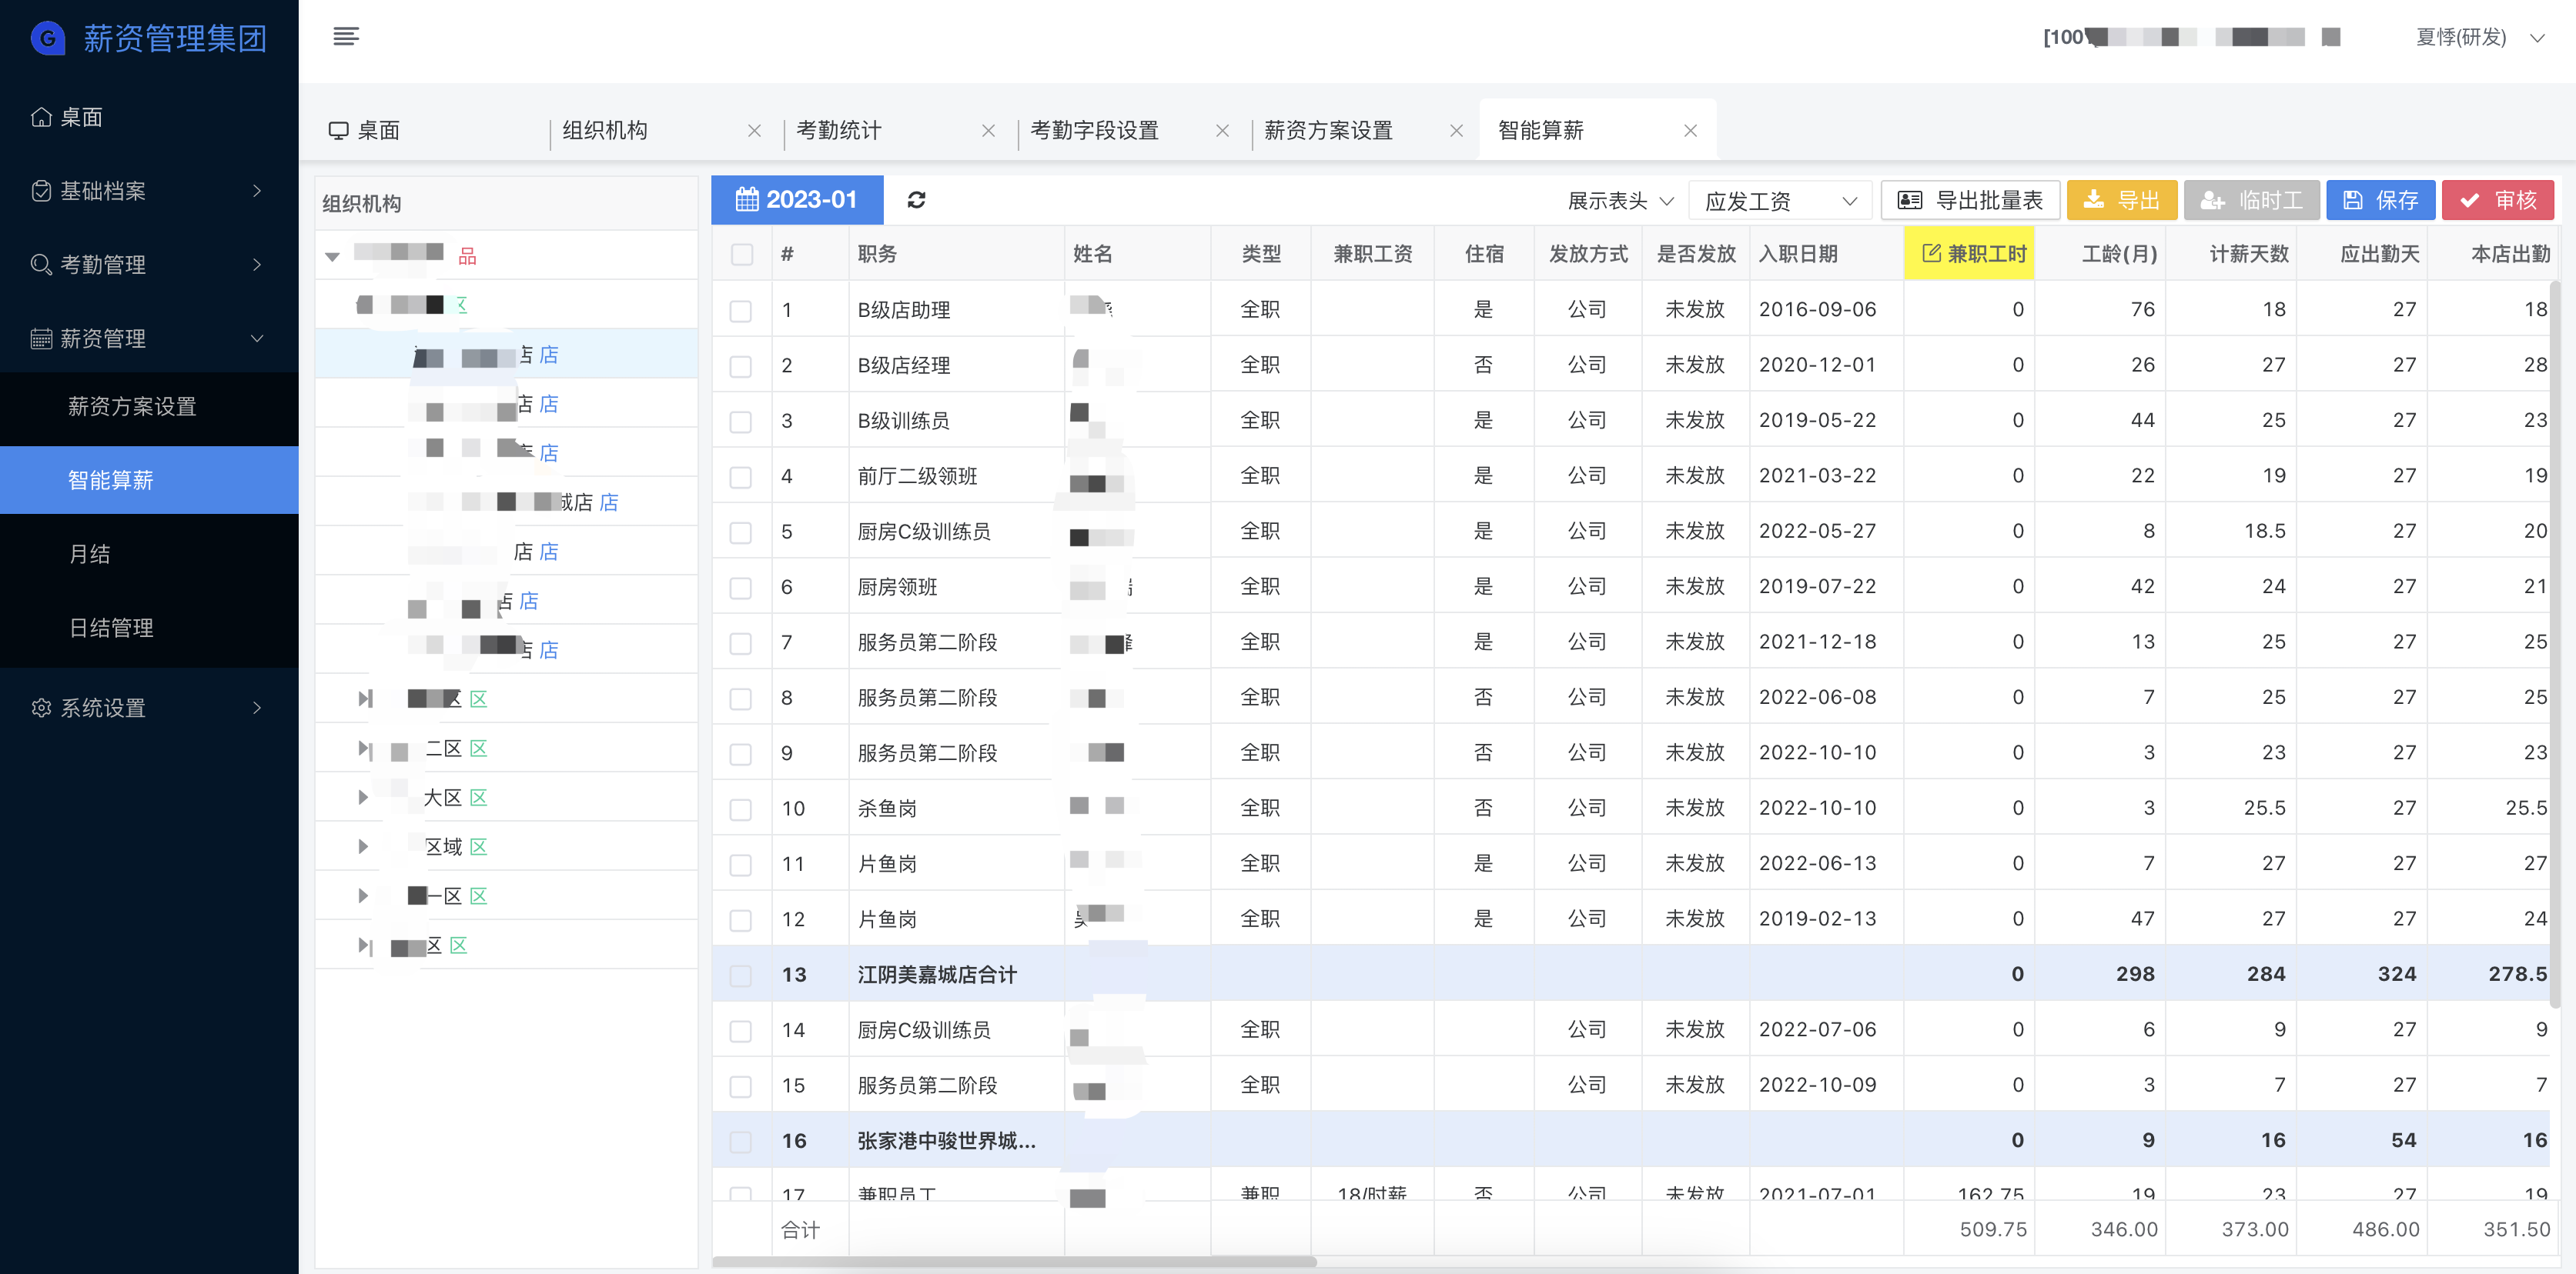Image resolution: width=2576 pixels, height=1274 pixels.
Task: Switch to the 考勤字段设置 tab
Action: (x=1094, y=131)
